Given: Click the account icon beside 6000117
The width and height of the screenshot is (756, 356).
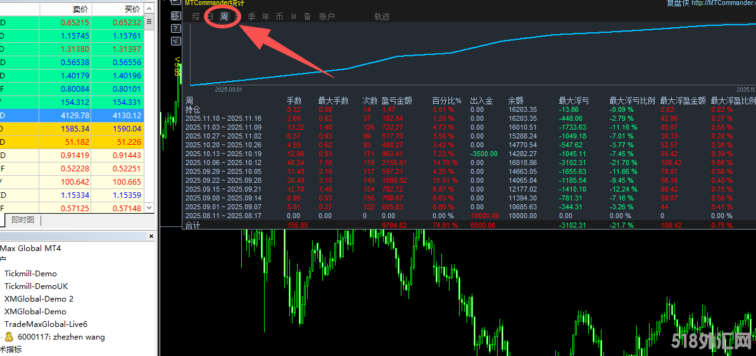Looking at the screenshot, I should click(x=9, y=337).
